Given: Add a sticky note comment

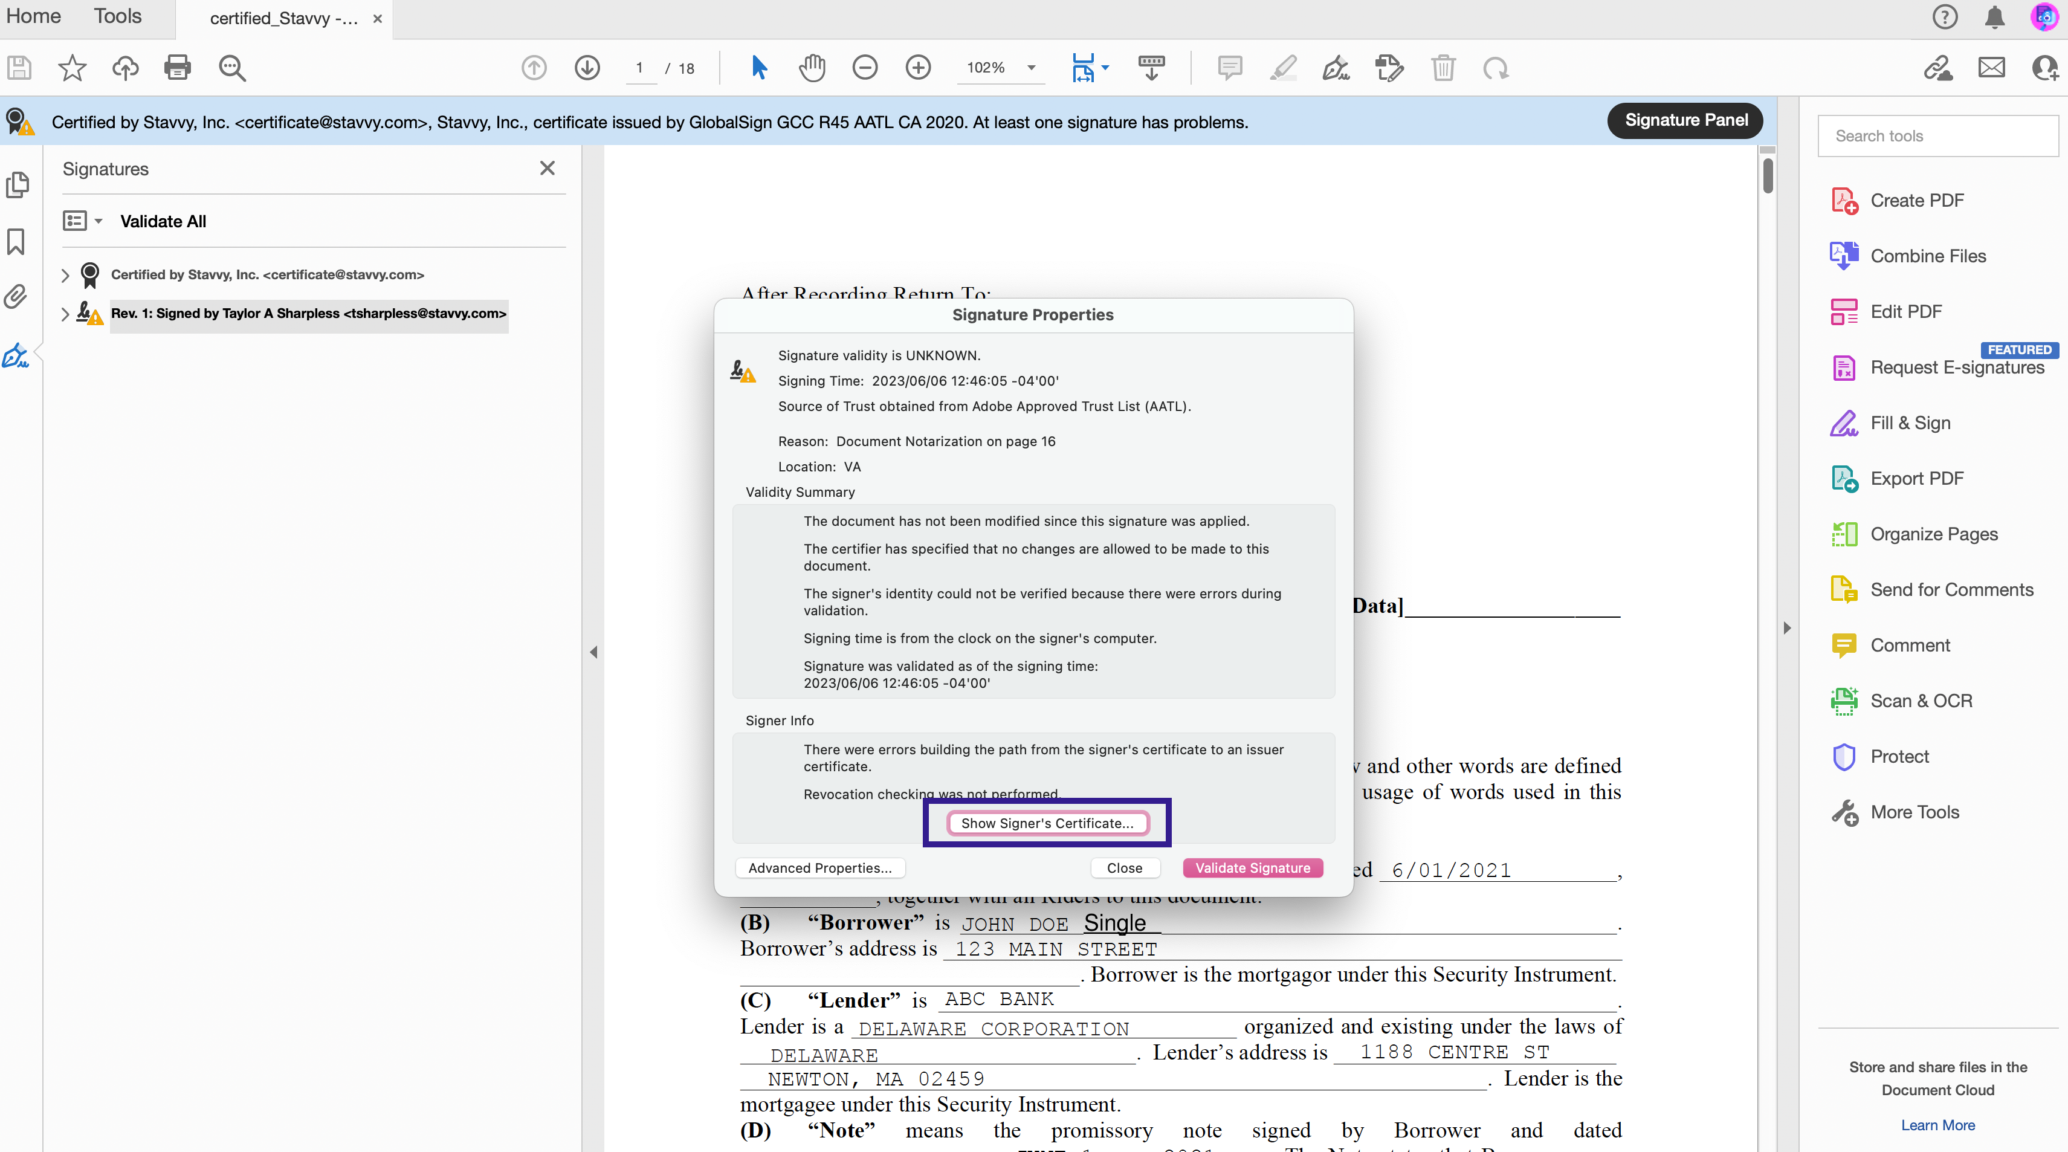Looking at the screenshot, I should 1230,68.
